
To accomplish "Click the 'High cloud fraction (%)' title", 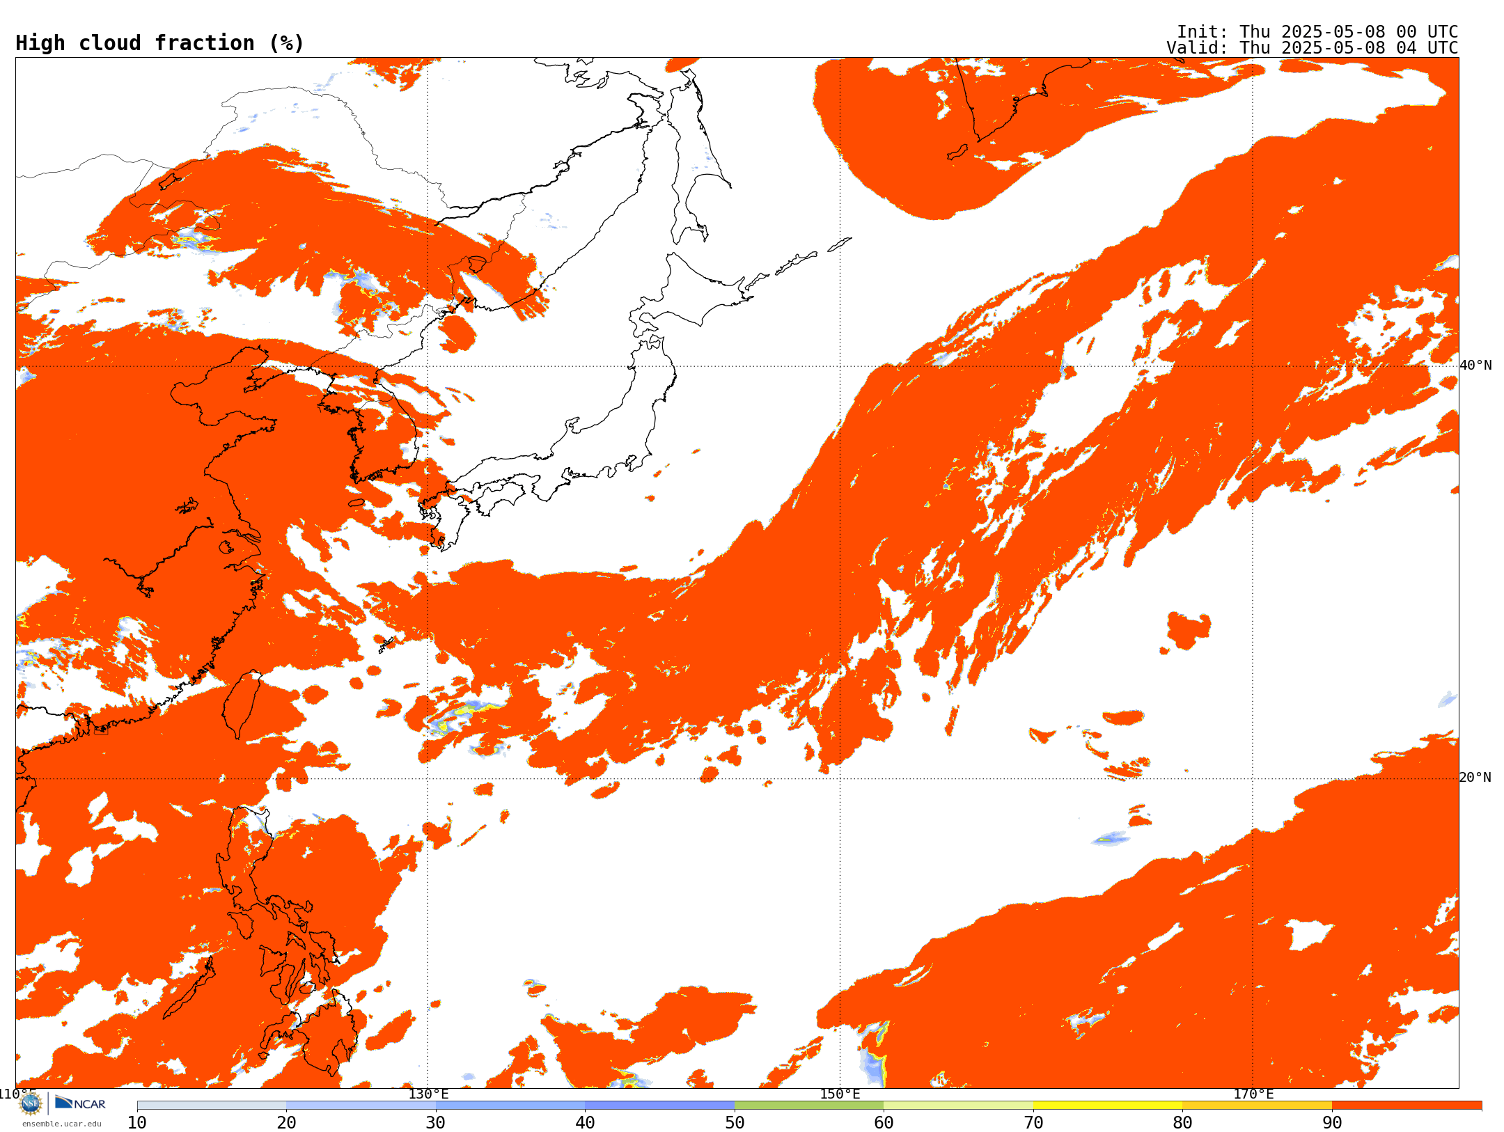I will [x=160, y=43].
